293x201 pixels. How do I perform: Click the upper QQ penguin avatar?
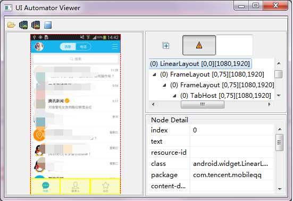(39, 150)
